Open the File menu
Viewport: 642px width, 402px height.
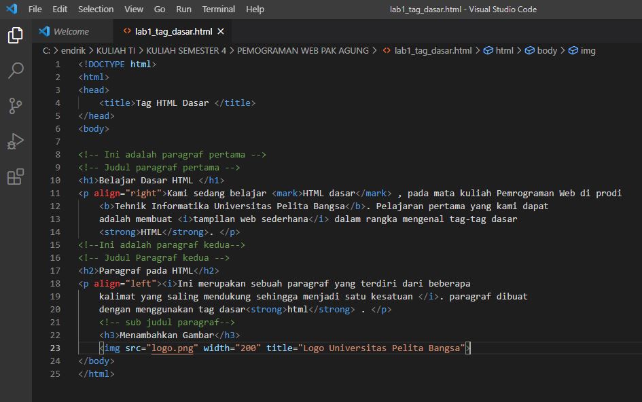click(35, 9)
